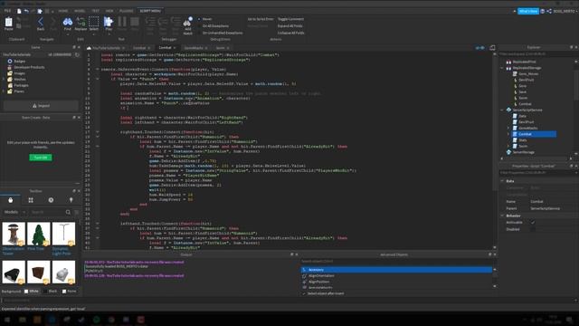Click the Import button in Game panel
Viewport: 579px width, 326px height.
41,106
